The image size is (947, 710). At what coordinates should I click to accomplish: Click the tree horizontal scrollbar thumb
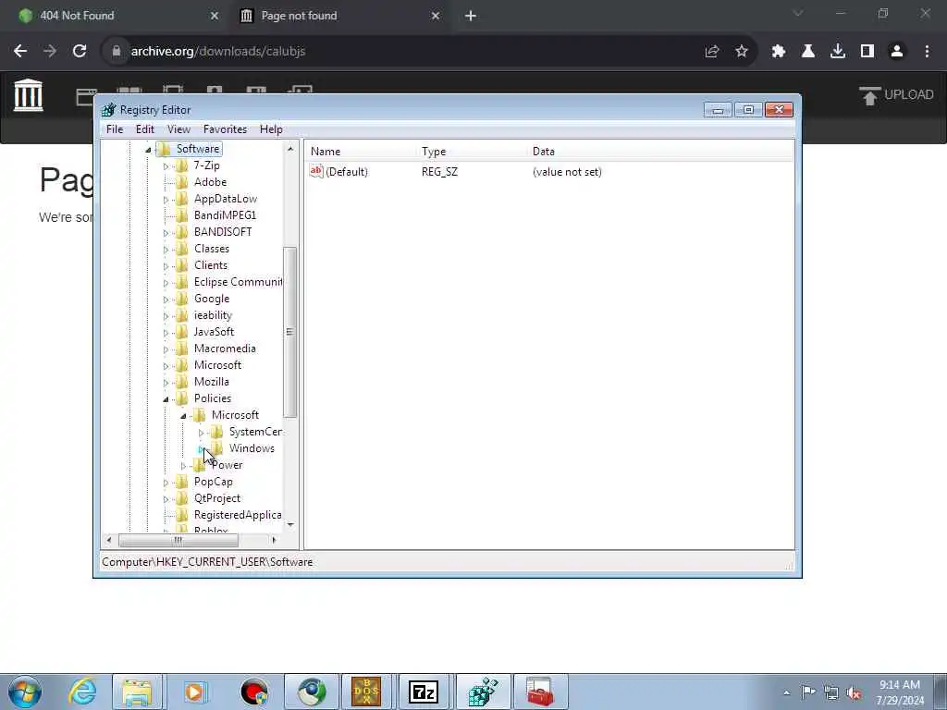tap(178, 540)
